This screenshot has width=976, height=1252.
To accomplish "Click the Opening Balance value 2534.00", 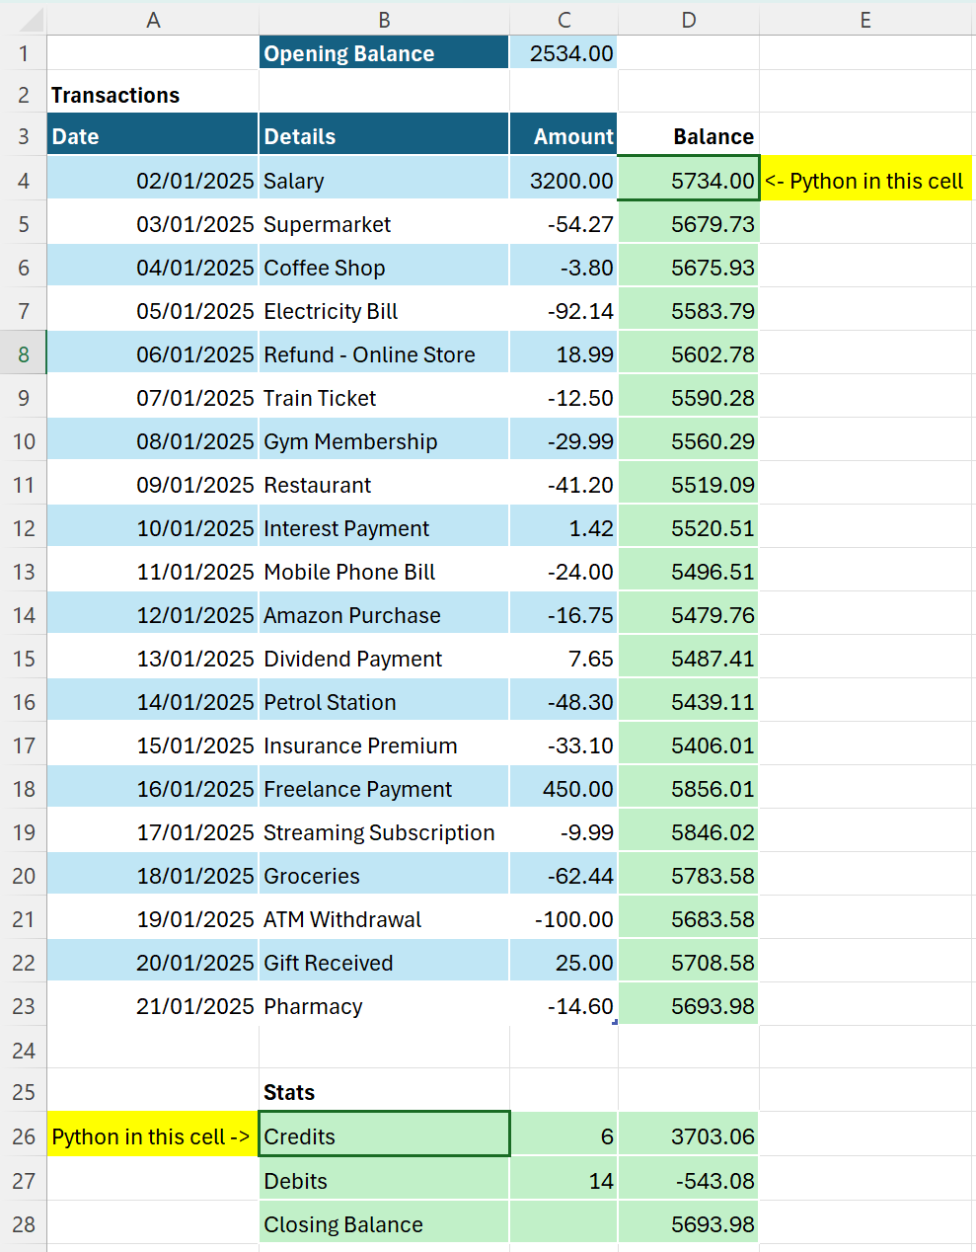I will (x=563, y=53).
